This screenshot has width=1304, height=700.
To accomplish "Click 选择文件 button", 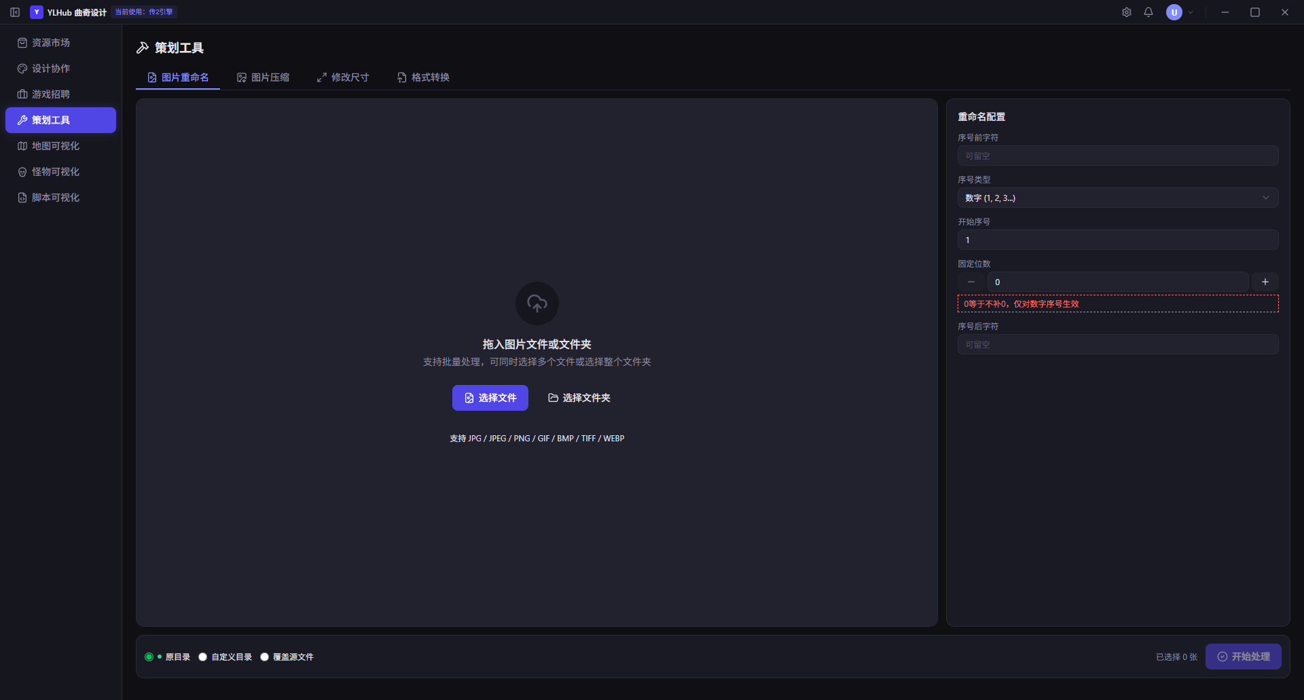I will click(490, 398).
